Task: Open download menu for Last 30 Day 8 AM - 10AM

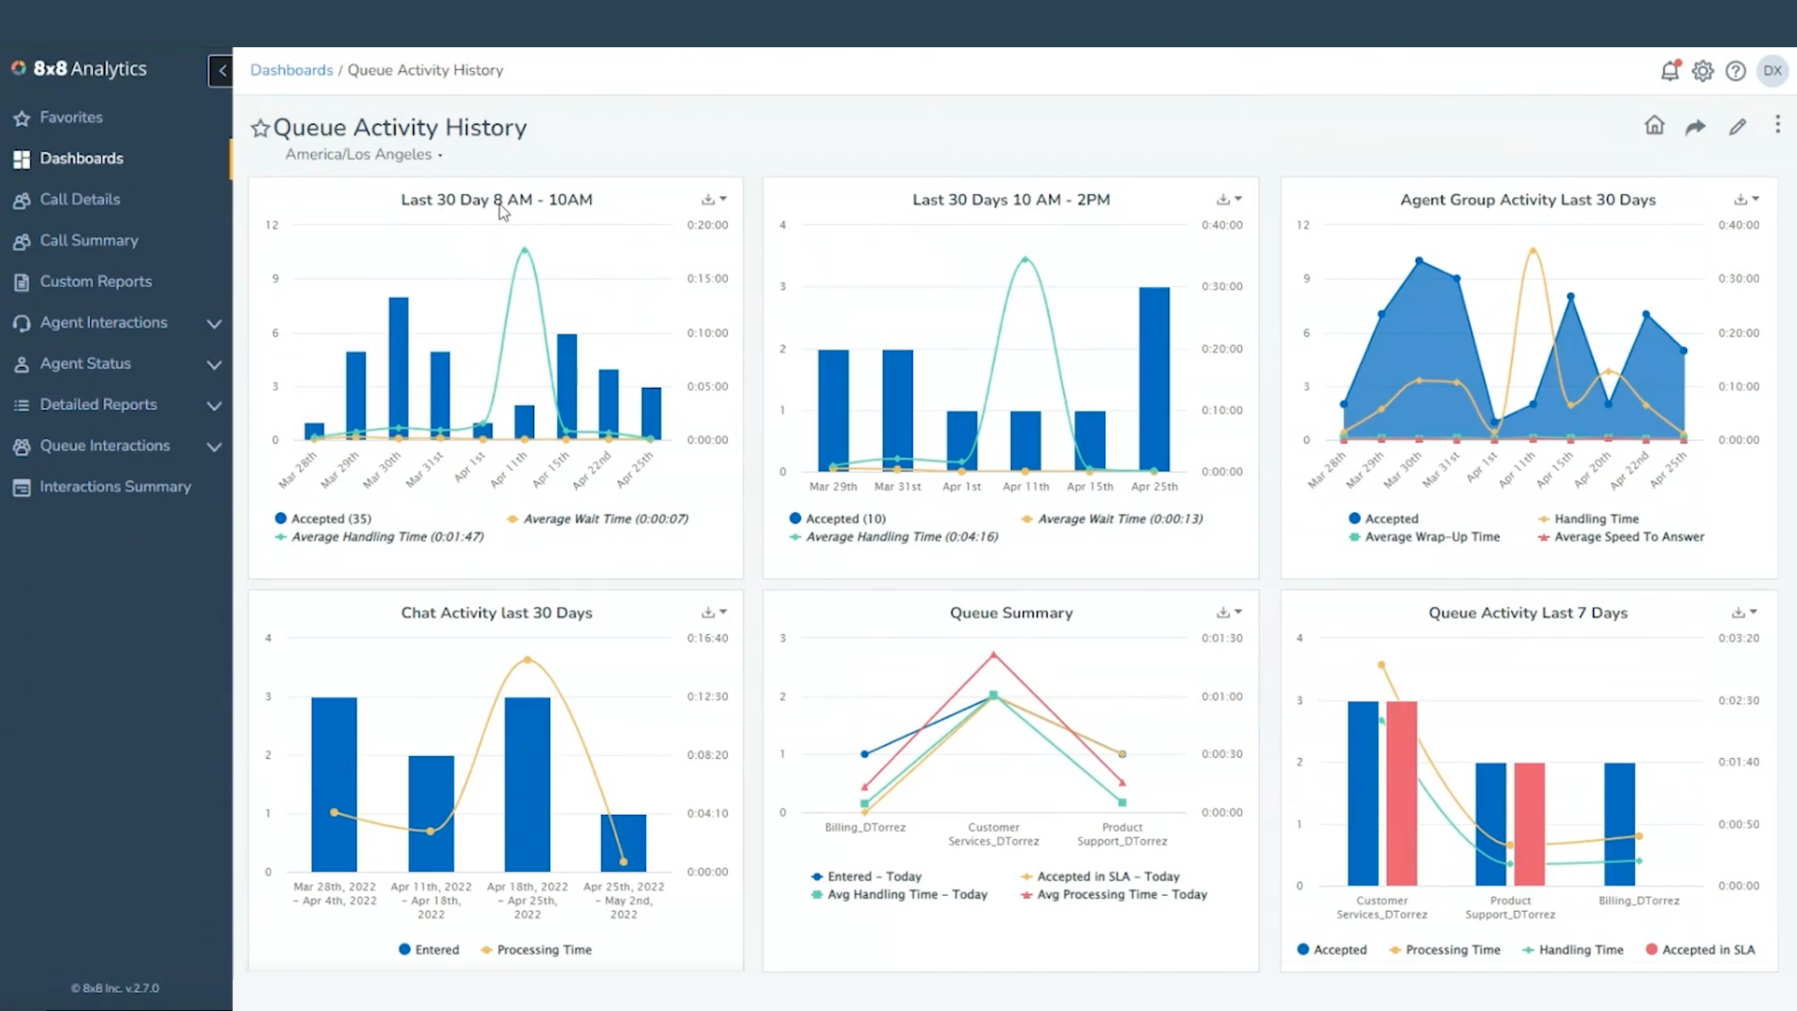Action: 714,199
